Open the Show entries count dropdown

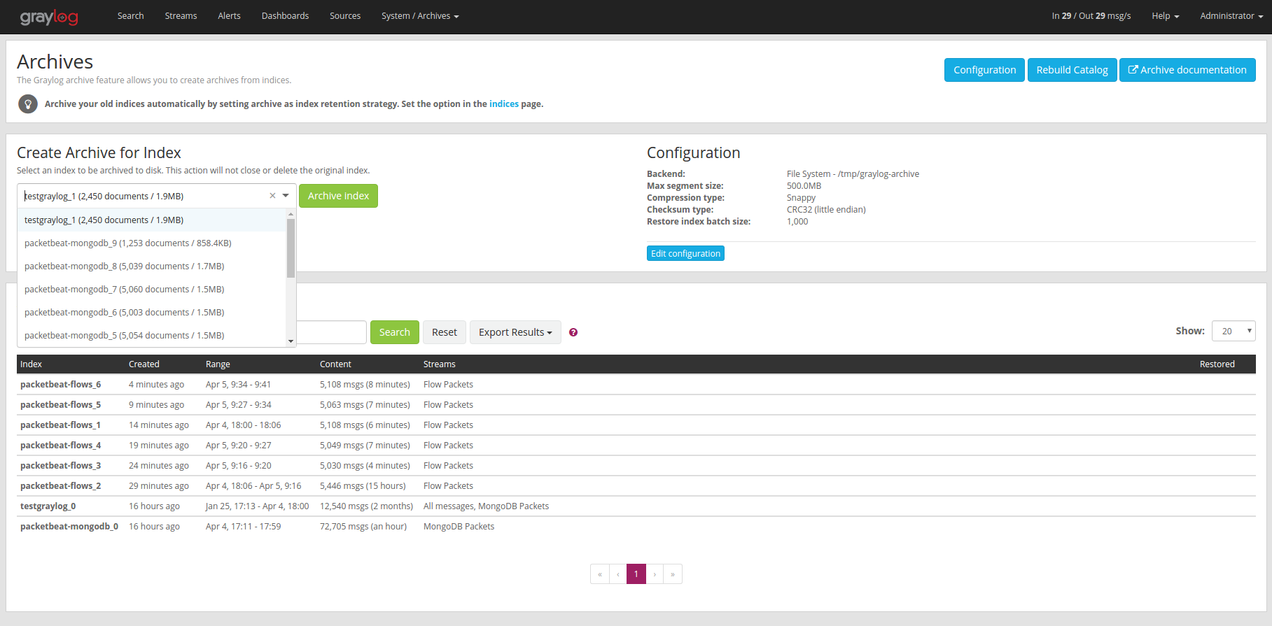(1233, 331)
